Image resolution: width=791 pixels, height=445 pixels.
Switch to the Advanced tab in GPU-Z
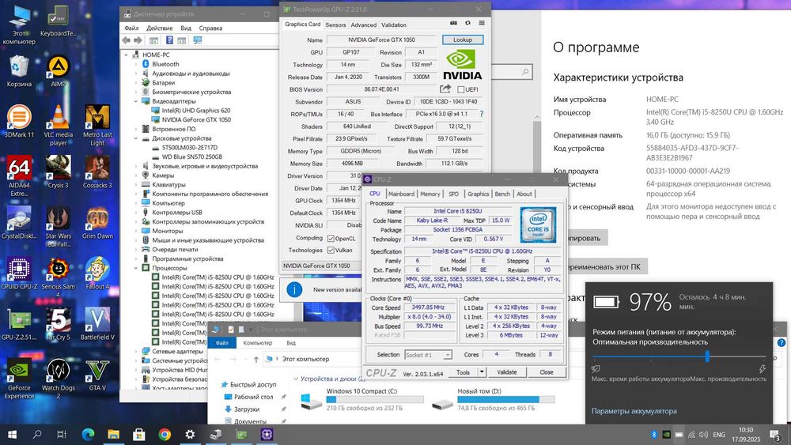[x=364, y=25]
